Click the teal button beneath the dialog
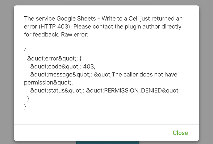The image size is (213, 144). coord(108,142)
